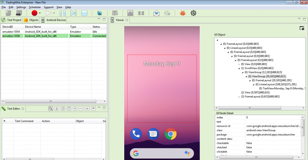Click the Device Name column header
Viewport: 308px width, 160px height.
click(x=46, y=27)
